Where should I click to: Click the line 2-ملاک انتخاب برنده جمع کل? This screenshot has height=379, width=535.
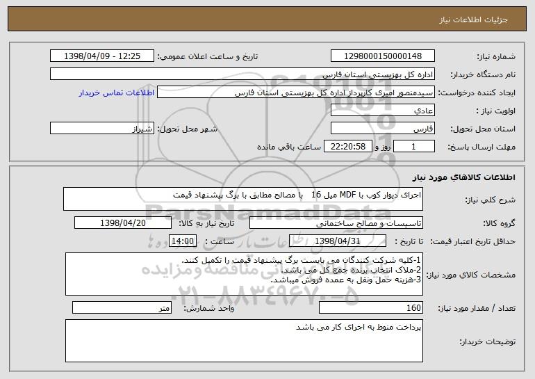(351, 270)
